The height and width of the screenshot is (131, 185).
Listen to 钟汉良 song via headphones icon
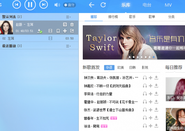145,78
